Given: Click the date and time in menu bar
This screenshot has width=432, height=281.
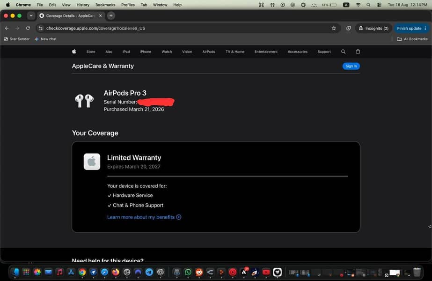Looking at the screenshot, I should [x=407, y=5].
